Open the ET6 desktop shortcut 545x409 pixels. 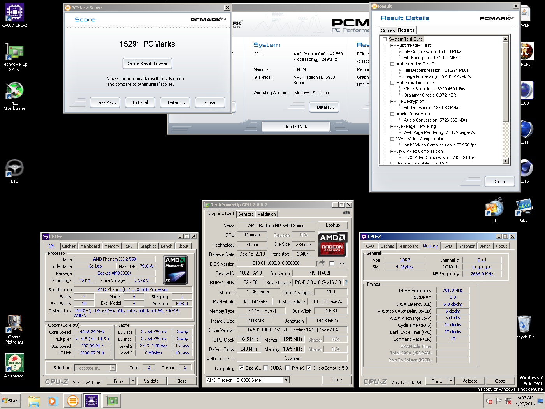[x=14, y=171]
